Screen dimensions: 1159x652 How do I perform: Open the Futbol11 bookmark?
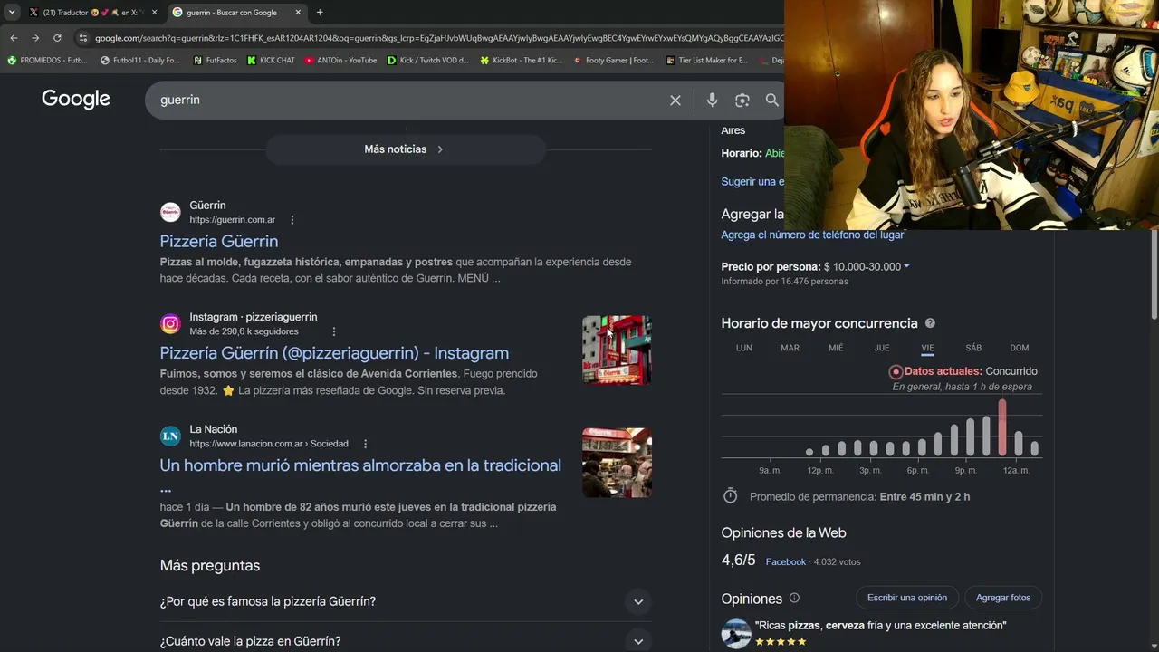click(x=139, y=61)
